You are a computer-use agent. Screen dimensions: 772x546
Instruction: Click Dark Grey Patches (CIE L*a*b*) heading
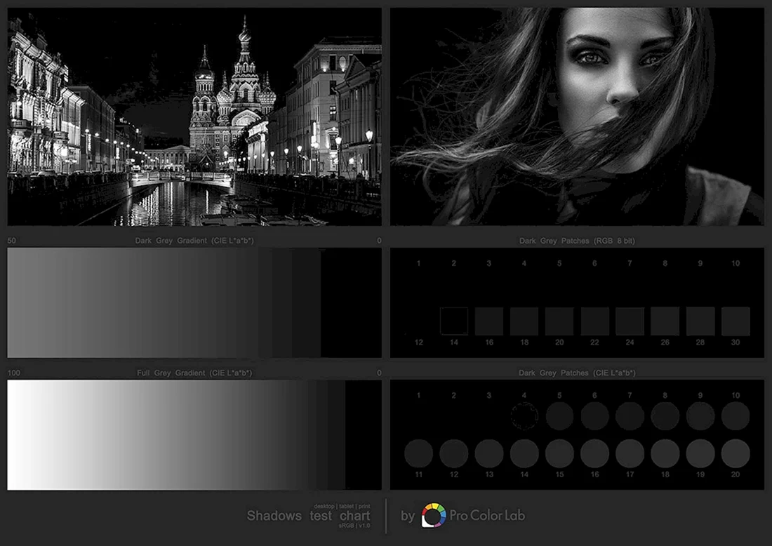click(577, 373)
